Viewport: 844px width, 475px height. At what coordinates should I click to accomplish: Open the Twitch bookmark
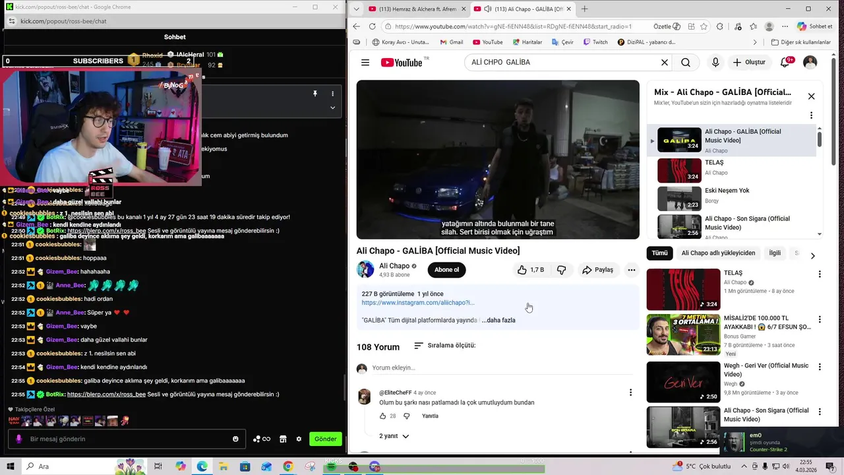click(x=595, y=42)
